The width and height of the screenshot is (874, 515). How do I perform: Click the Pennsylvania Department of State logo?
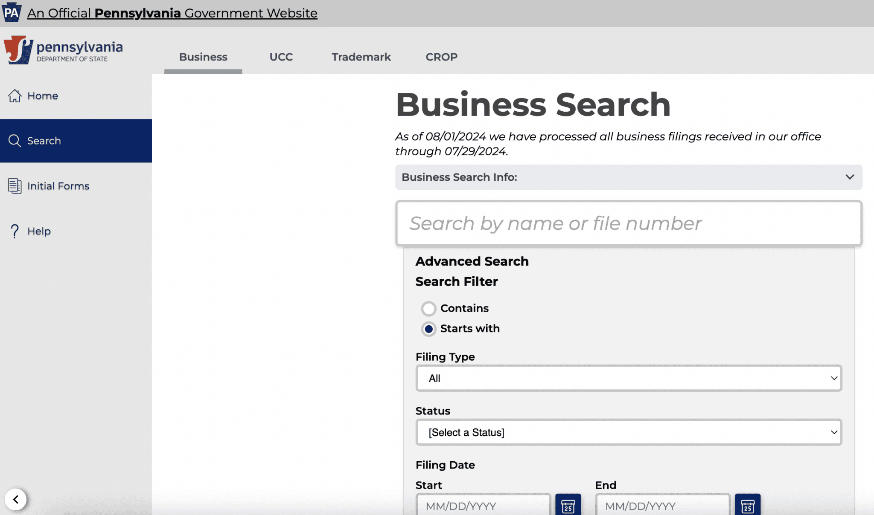click(x=63, y=50)
